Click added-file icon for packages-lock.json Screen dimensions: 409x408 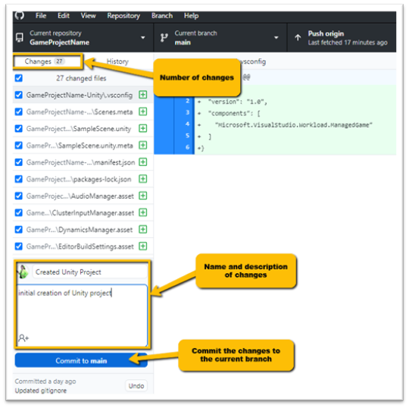[143, 179]
